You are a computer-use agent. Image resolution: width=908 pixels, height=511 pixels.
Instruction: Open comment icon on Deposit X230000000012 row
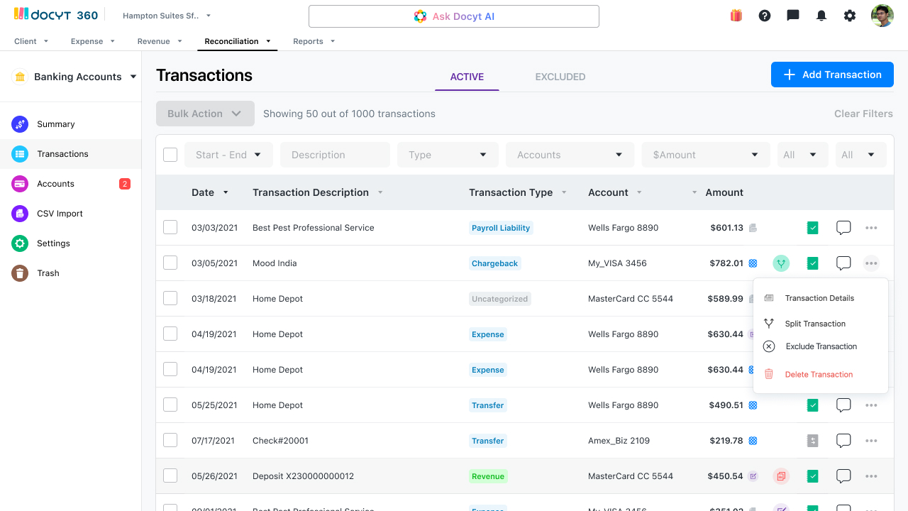click(843, 476)
